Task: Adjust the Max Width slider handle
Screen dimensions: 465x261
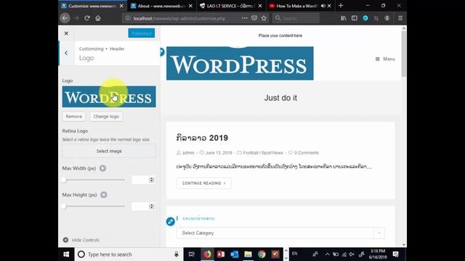Action: pos(64,180)
